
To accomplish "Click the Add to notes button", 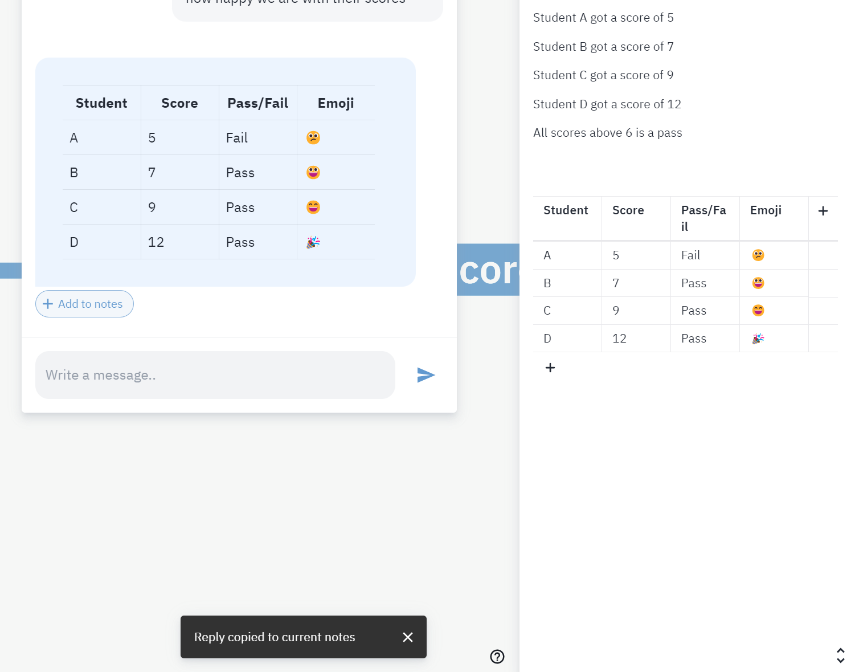I will pos(84,304).
